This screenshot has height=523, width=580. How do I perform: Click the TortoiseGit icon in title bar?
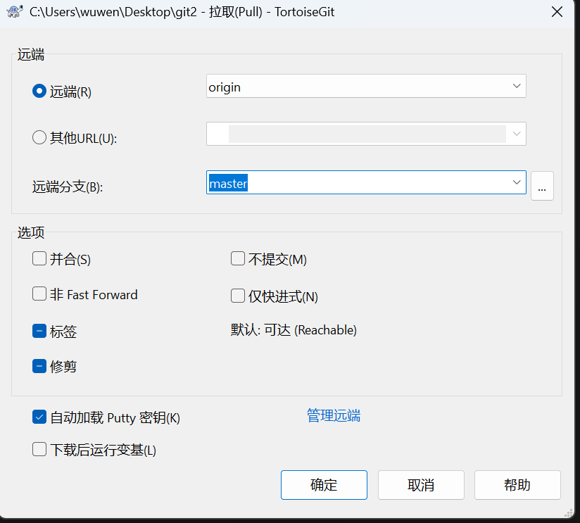[13, 11]
